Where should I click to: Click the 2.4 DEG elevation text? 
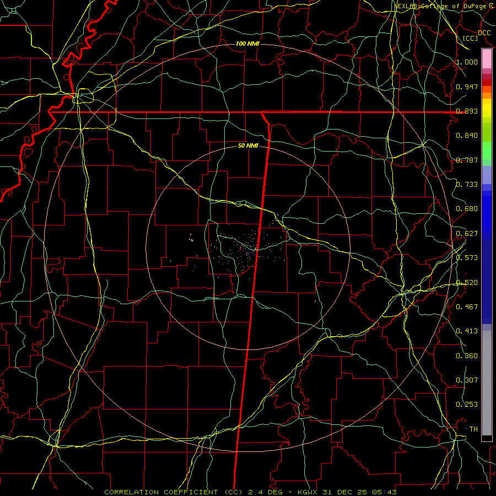(266, 492)
